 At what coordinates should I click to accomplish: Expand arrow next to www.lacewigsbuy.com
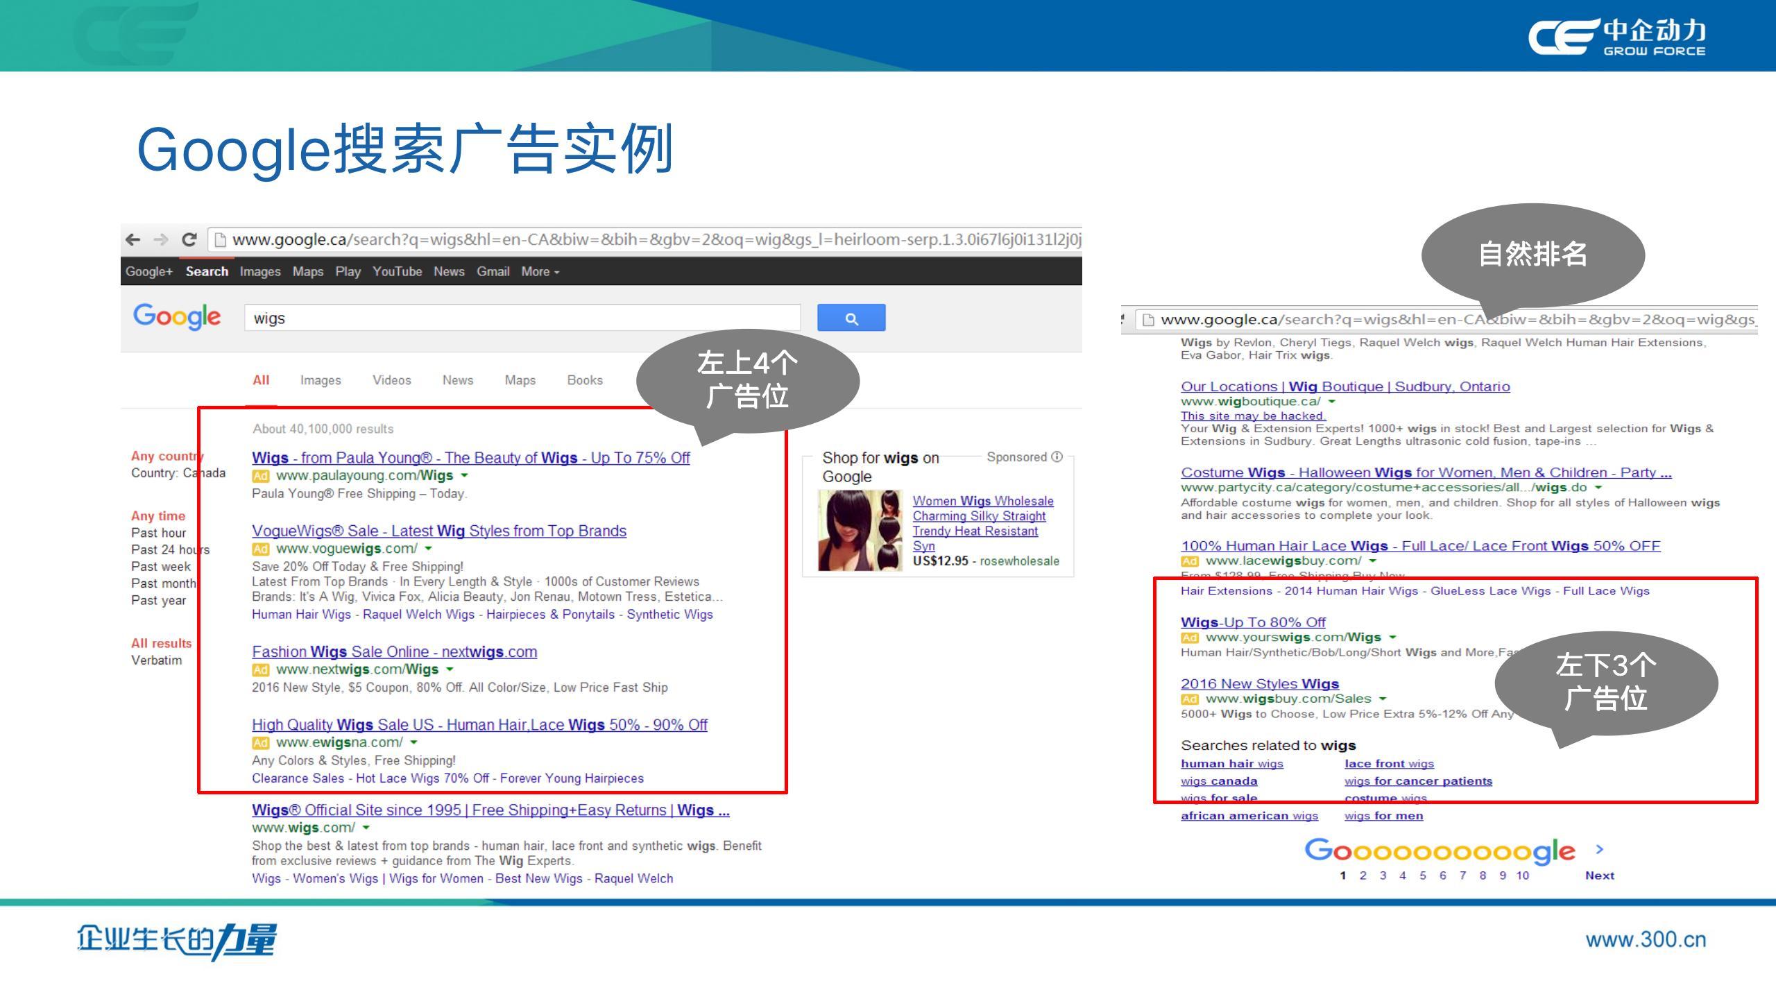[x=1372, y=561]
